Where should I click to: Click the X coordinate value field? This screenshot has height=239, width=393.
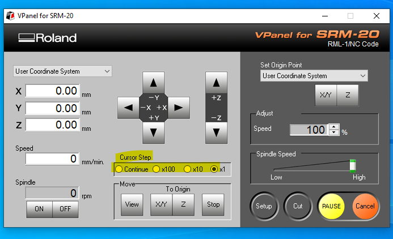(52, 91)
